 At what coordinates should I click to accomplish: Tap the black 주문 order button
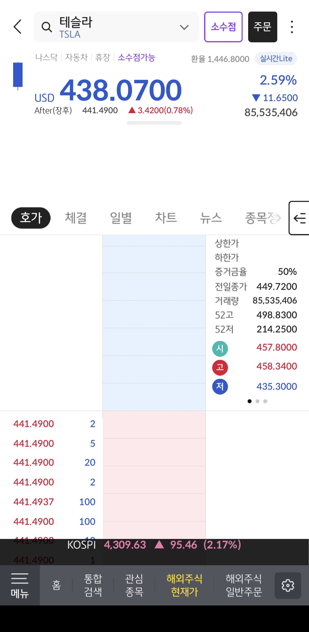click(263, 27)
